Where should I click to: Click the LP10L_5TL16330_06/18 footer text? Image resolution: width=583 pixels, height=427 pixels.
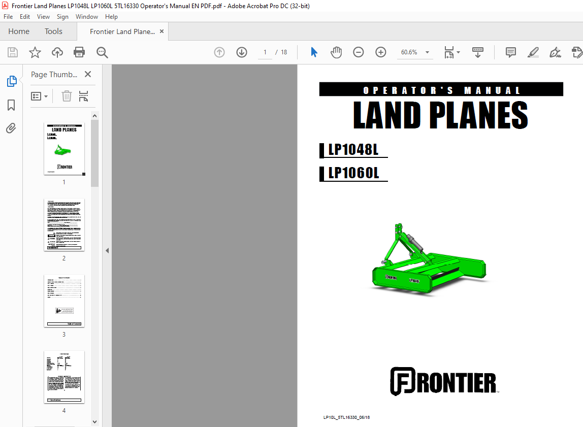point(346,417)
